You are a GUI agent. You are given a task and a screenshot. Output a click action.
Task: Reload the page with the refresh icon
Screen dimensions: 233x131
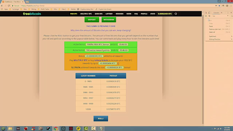tap(9, 5)
